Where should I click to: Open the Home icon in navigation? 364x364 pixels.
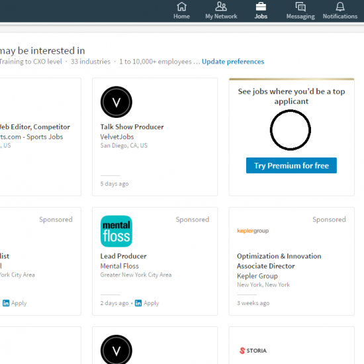[181, 7]
